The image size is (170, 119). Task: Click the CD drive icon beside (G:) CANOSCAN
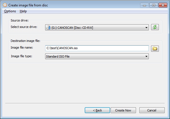tap(48, 27)
